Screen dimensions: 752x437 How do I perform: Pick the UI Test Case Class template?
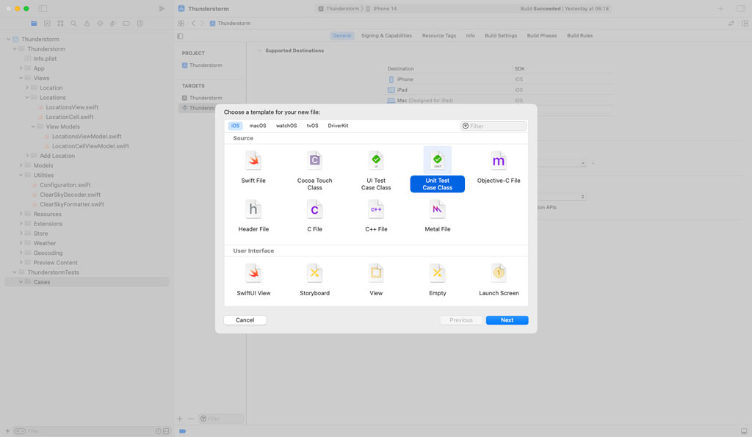pyautogui.click(x=376, y=162)
